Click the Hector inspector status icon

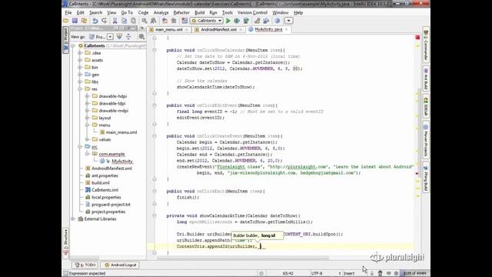coord(380,274)
